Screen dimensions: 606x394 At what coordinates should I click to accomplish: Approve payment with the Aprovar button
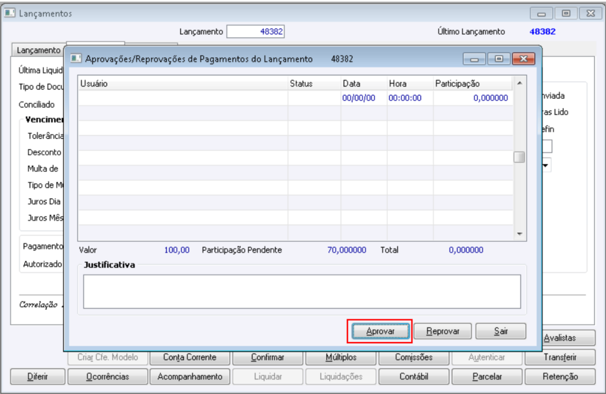pyautogui.click(x=380, y=331)
